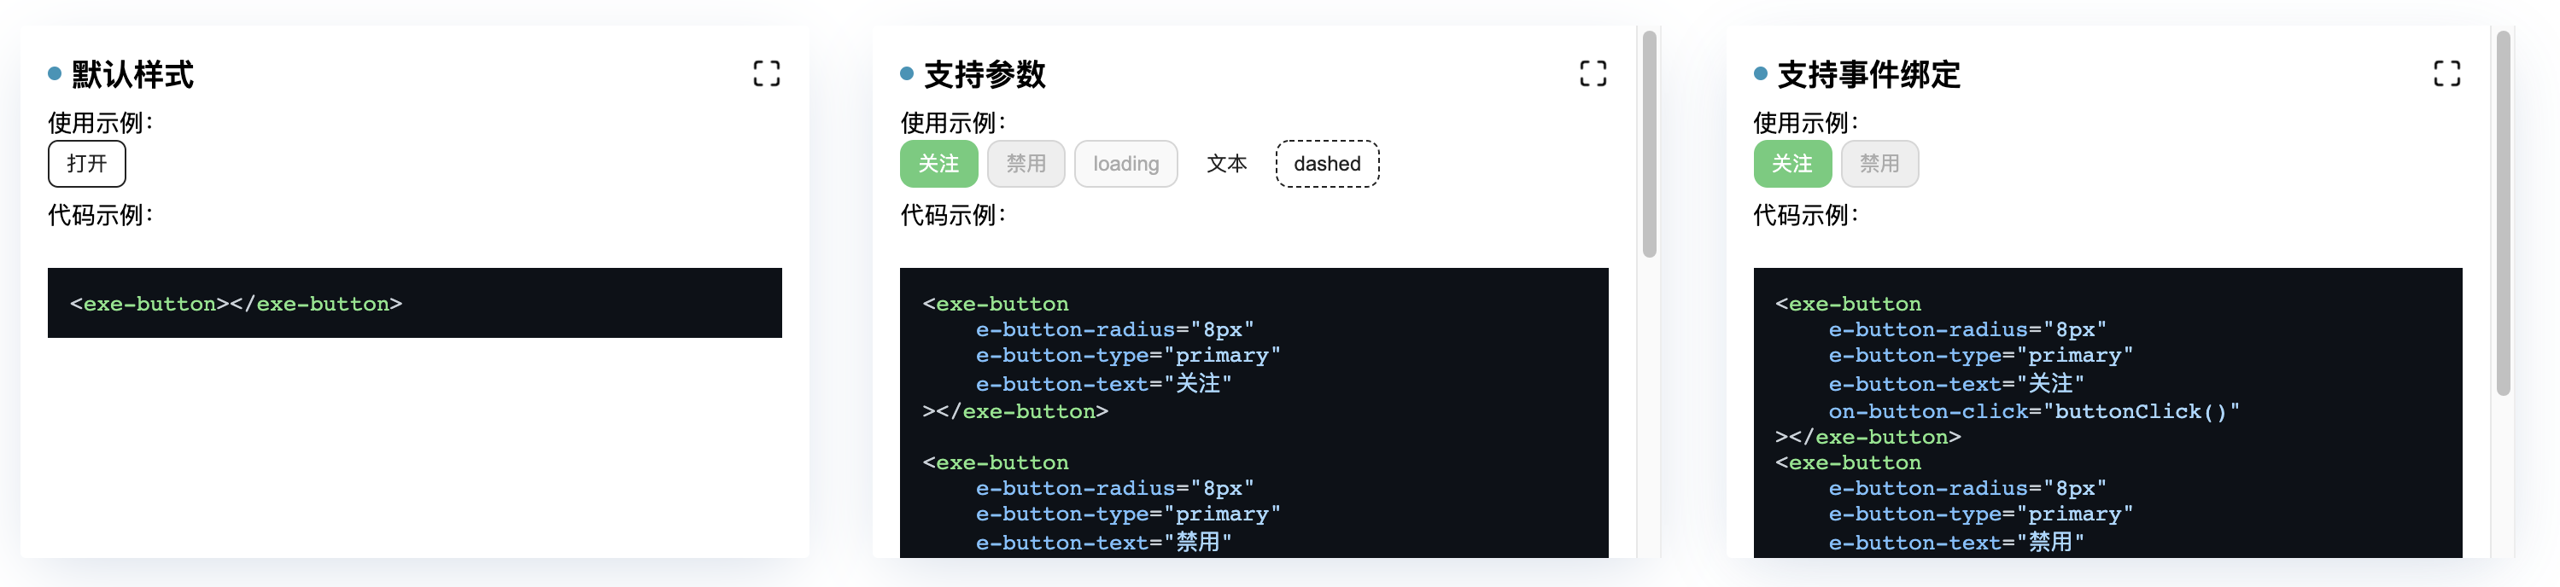Click on-button-click code line in 支持事件绑定
Viewport: 2560px width, 587px height.
click(x=2033, y=411)
